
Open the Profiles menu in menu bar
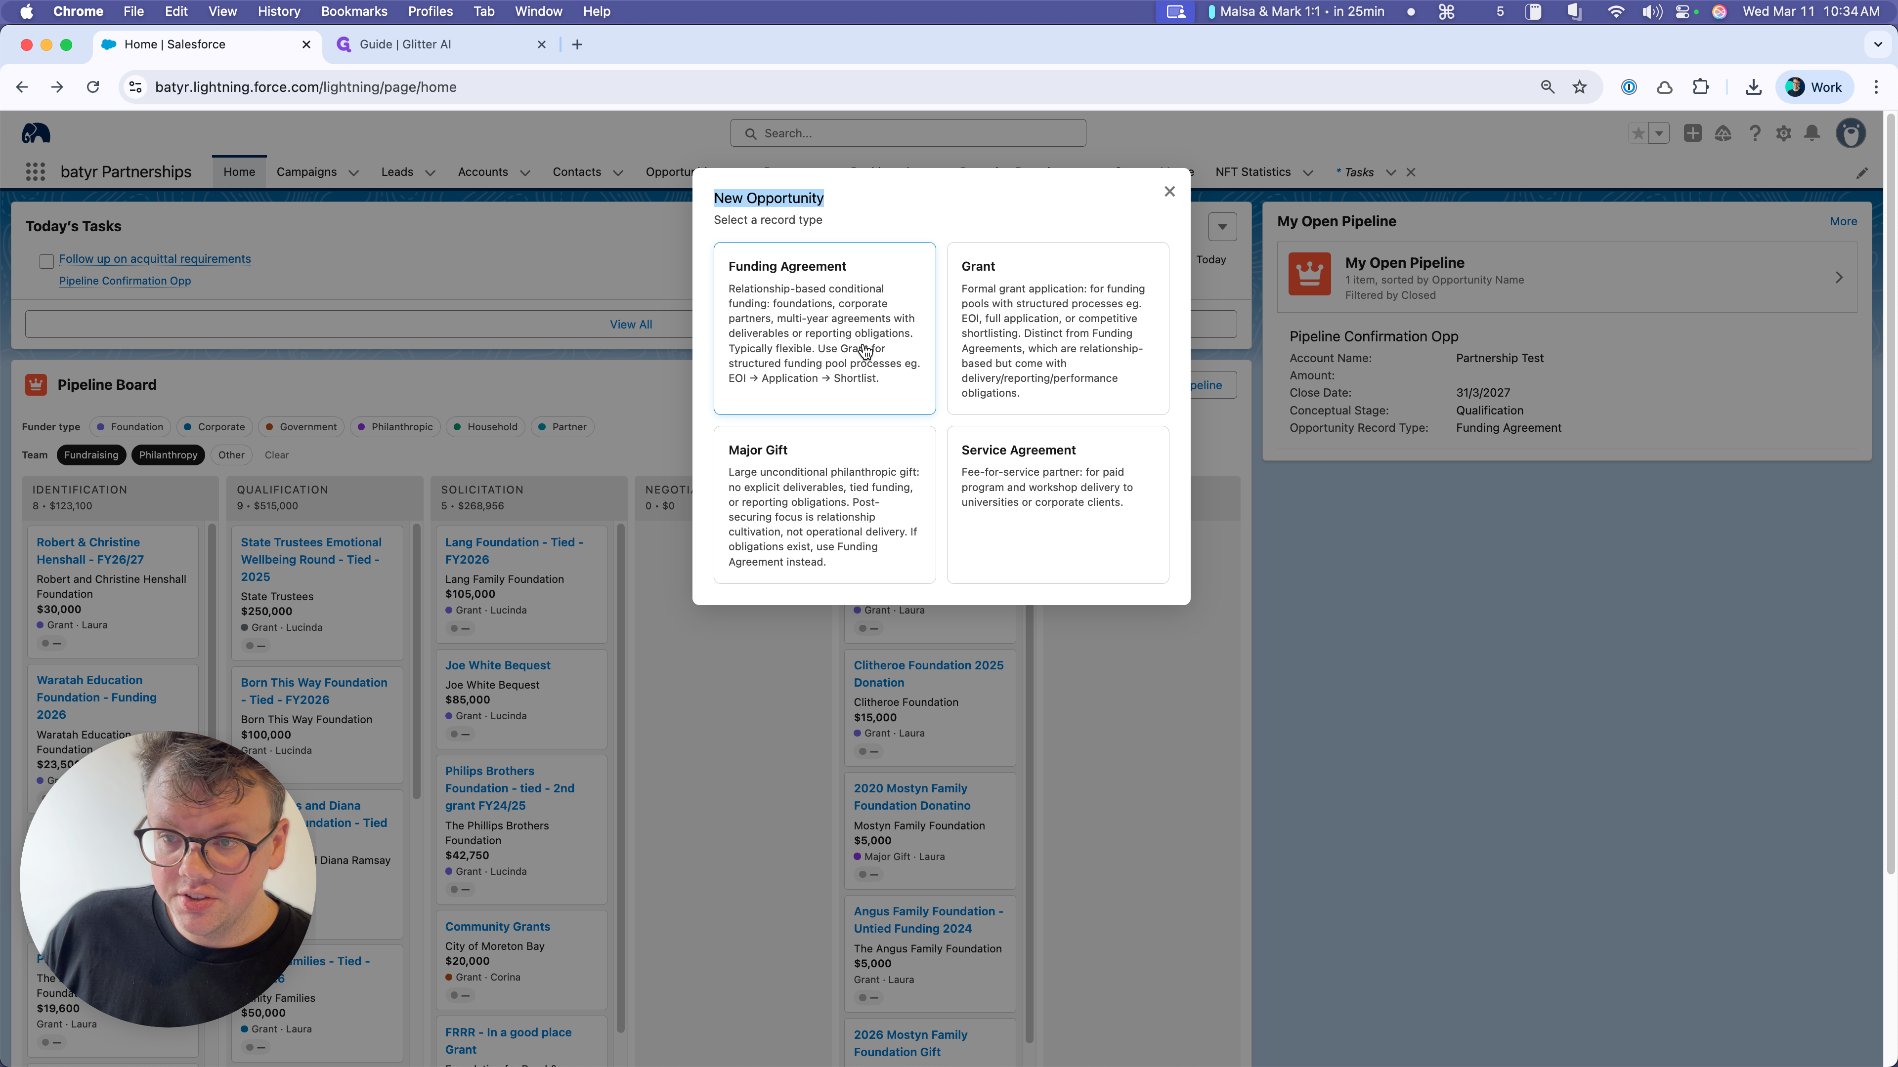(x=431, y=12)
